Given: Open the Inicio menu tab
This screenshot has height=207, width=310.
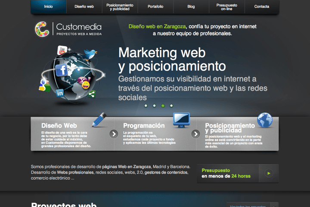Looking at the screenshot, I should tap(49, 6).
